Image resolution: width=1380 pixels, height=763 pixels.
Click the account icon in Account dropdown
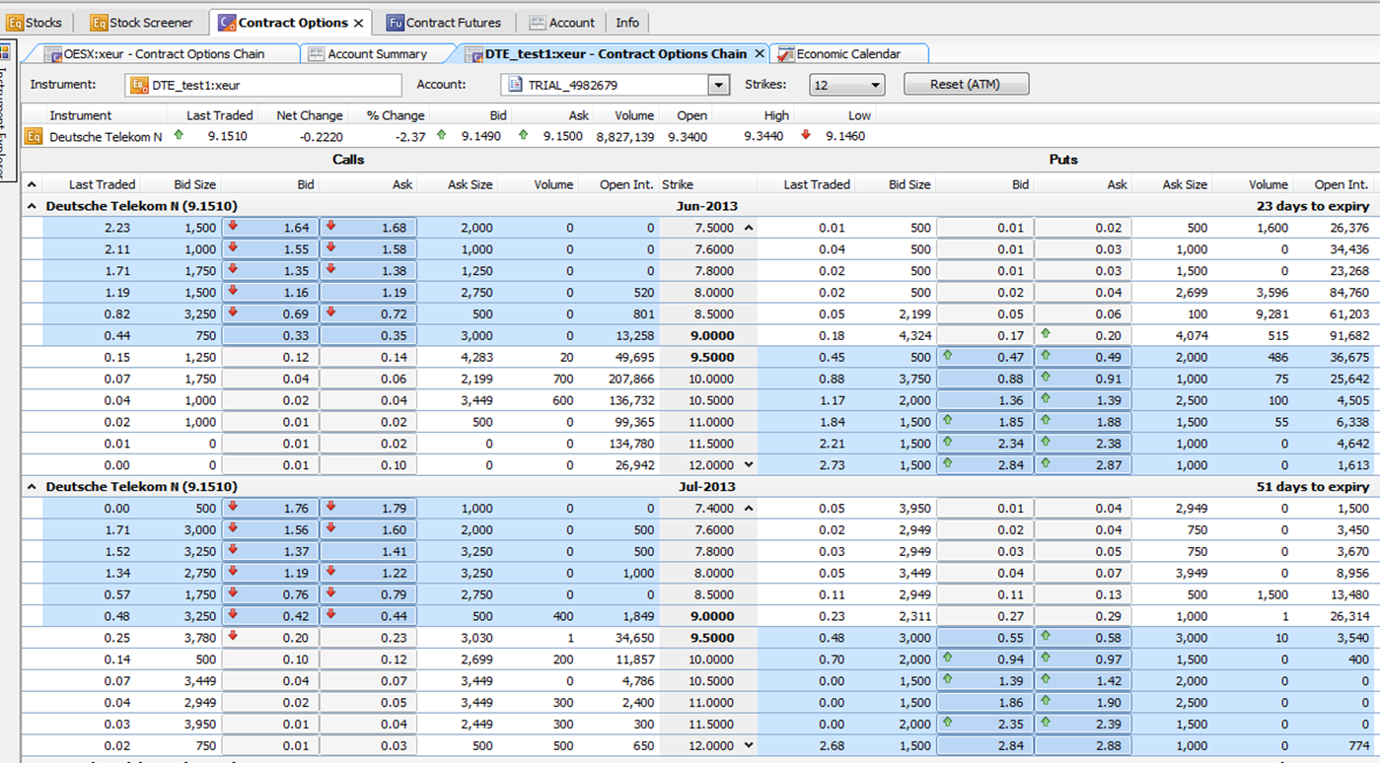(x=515, y=85)
